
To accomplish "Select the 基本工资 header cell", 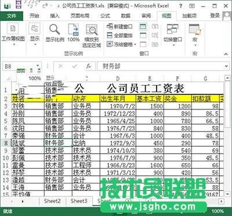I will pos(150,99).
